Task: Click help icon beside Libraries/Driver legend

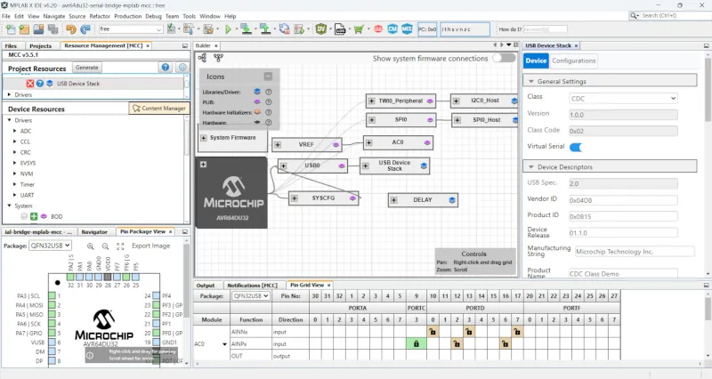Action: pyautogui.click(x=269, y=92)
